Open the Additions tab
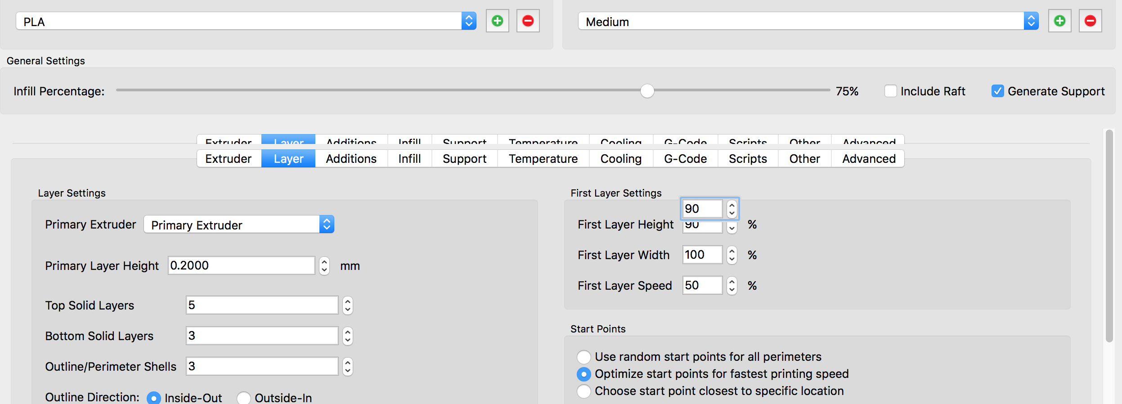Image resolution: width=1122 pixels, height=404 pixels. point(351,159)
